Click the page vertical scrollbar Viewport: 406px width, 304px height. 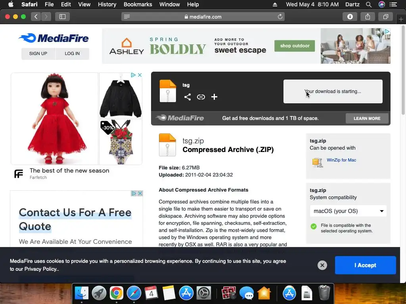pyautogui.click(x=403, y=70)
